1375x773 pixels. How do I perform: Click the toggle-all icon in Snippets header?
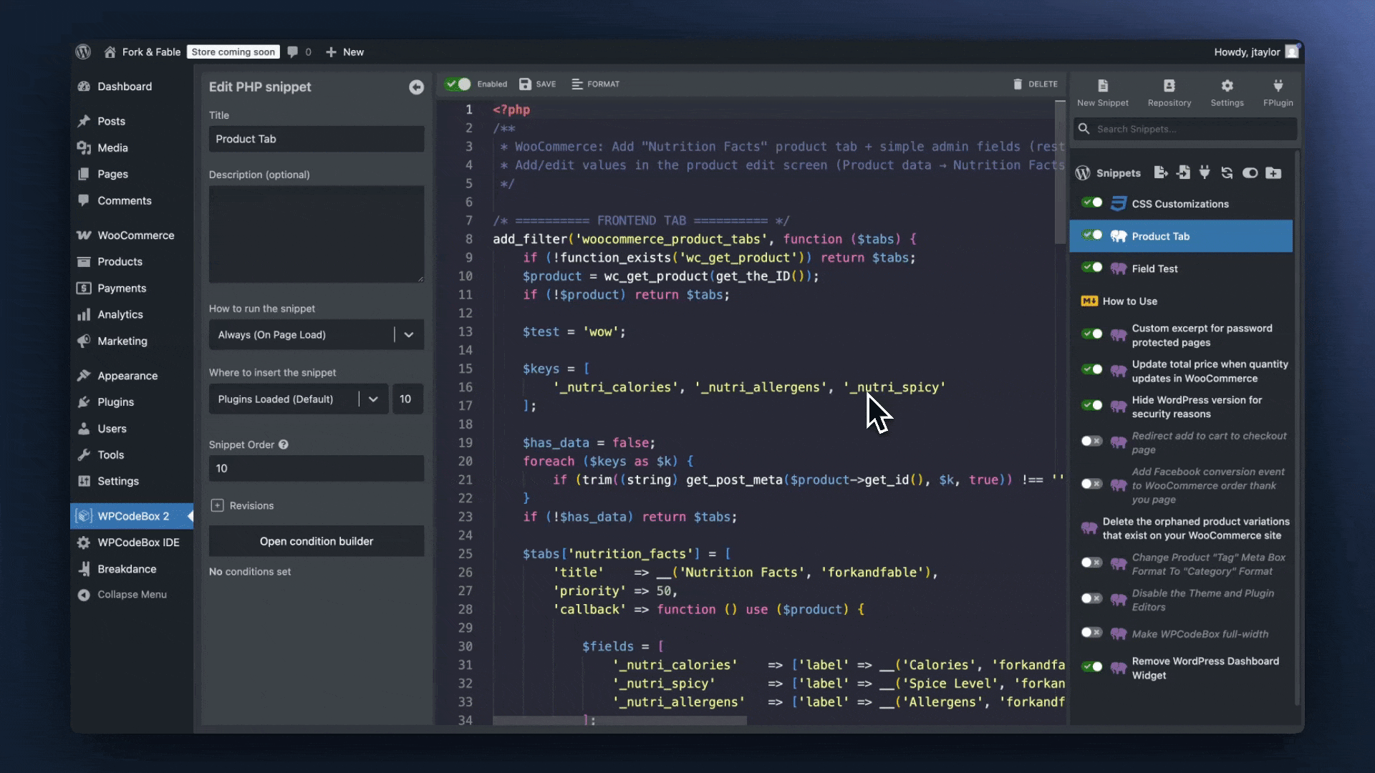point(1250,172)
